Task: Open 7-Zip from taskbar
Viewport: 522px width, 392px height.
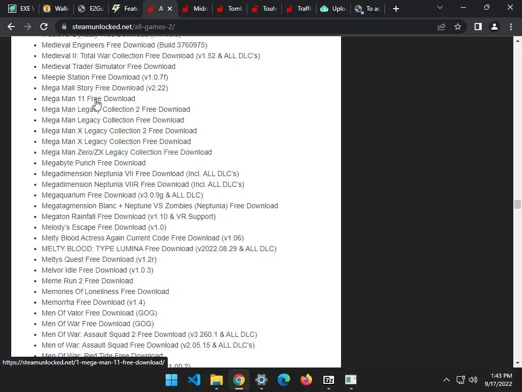Action: point(329,380)
